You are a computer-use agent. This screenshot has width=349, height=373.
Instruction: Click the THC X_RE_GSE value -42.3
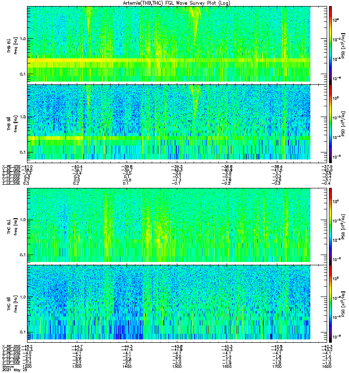[327, 346]
